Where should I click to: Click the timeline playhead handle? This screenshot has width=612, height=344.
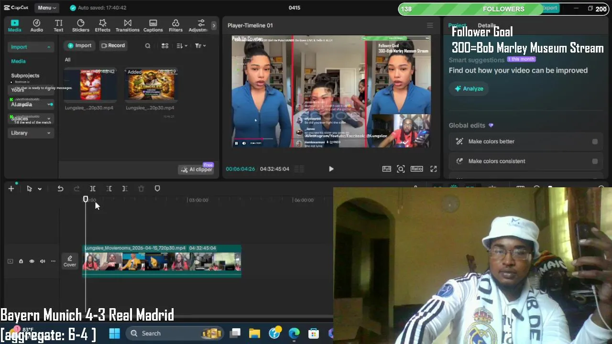click(x=86, y=199)
